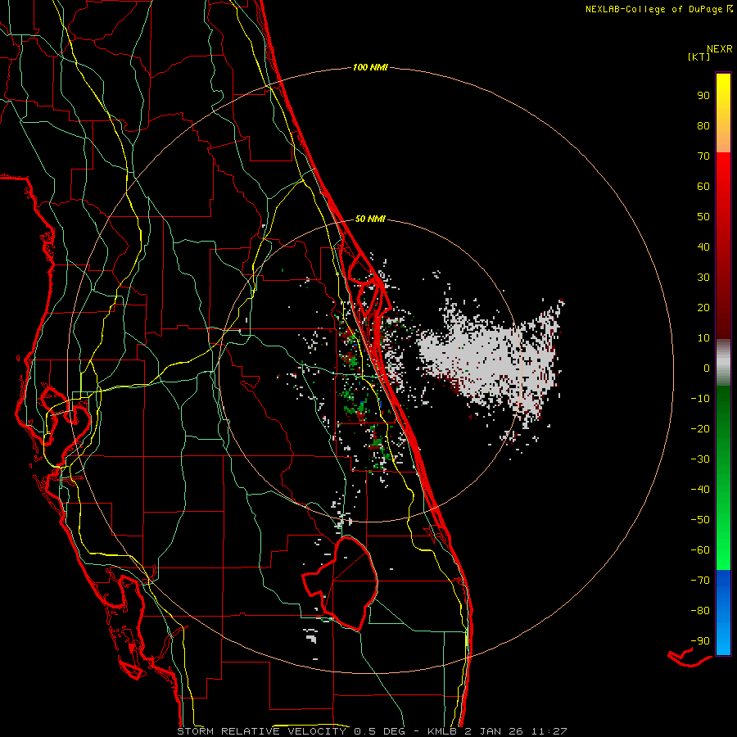Click the positive 50 knot scale label
The height and width of the screenshot is (737, 737).
pos(703,217)
